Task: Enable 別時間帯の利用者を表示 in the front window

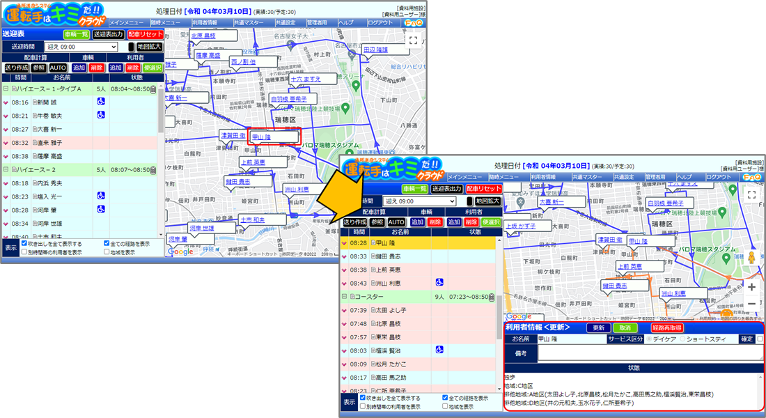Action: pyautogui.click(x=363, y=406)
